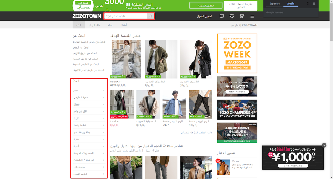Open the olive green jacket product image
The height and width of the screenshot is (179, 333).
tap(161, 59)
